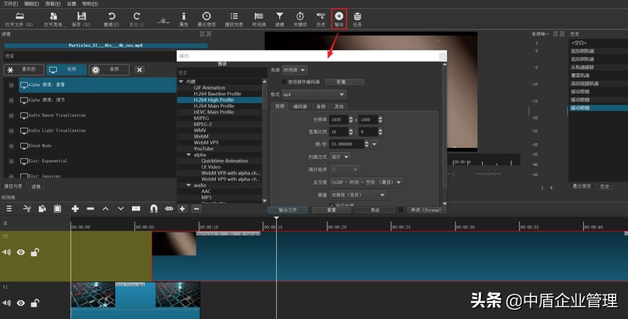Toggle the lock icon on track V1
This screenshot has height=319, width=628.
(35, 303)
